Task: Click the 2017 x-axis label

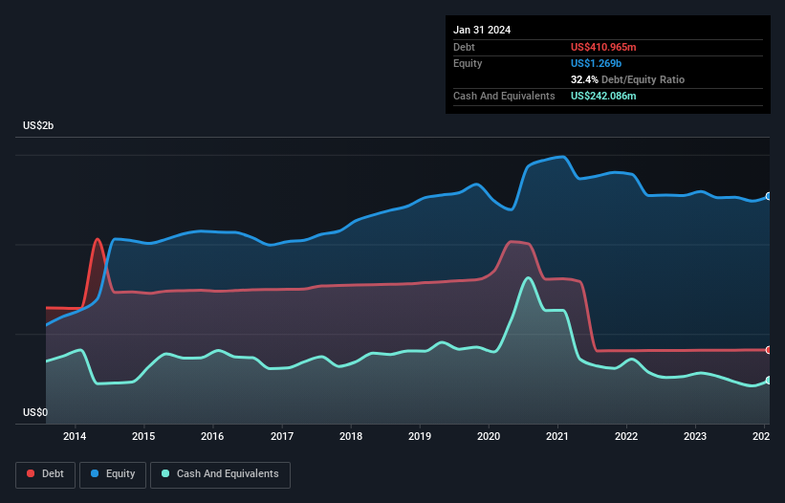Action: [x=282, y=436]
